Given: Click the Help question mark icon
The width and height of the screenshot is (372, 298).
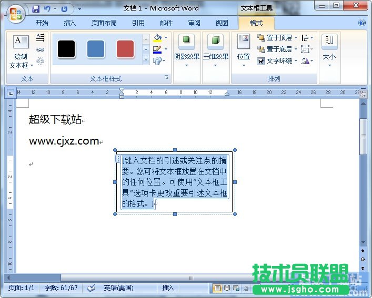Looking at the screenshot, I should pos(362,23).
